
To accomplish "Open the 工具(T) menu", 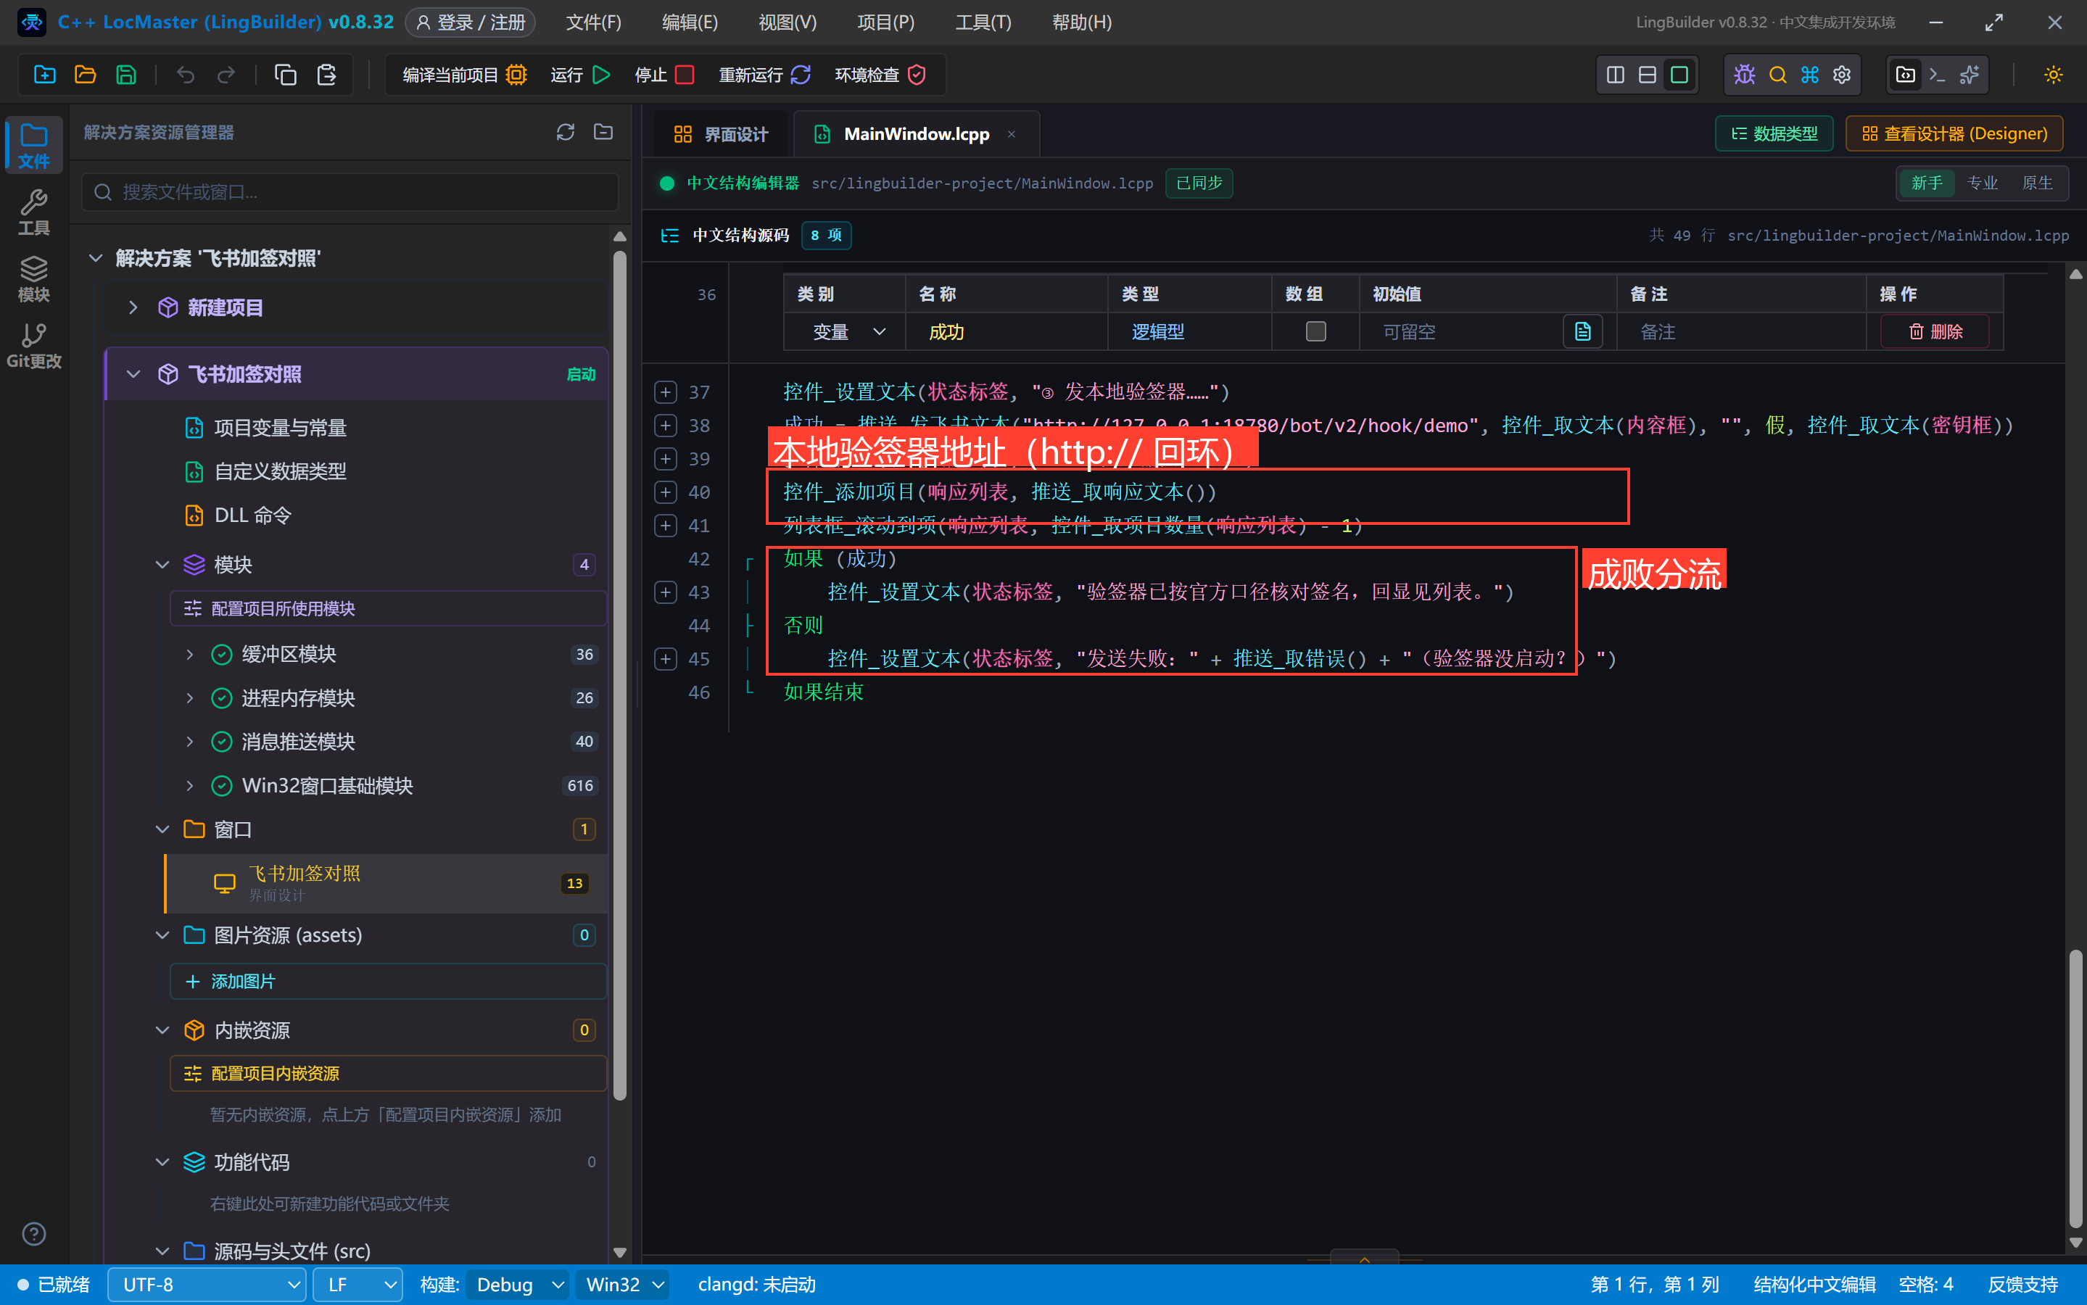I will 982,22.
